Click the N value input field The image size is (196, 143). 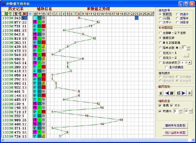184,48
